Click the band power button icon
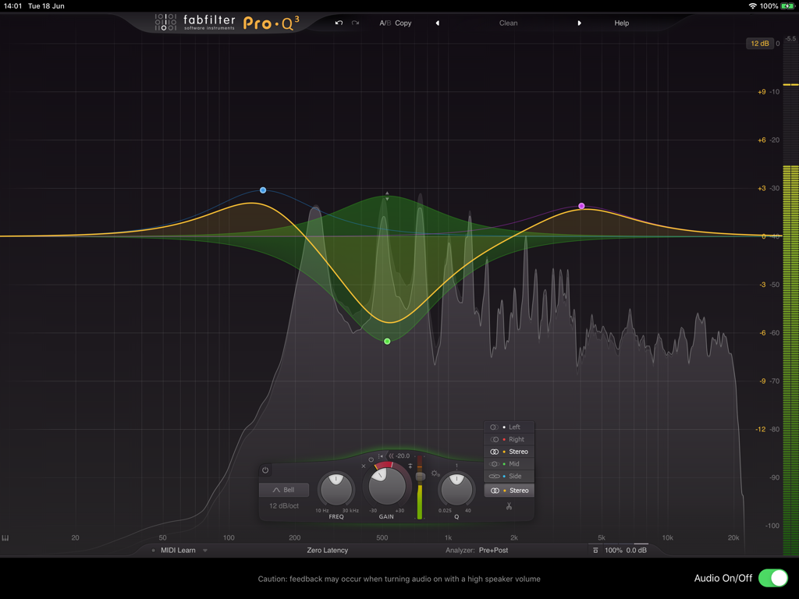The width and height of the screenshot is (799, 599). 265,470
